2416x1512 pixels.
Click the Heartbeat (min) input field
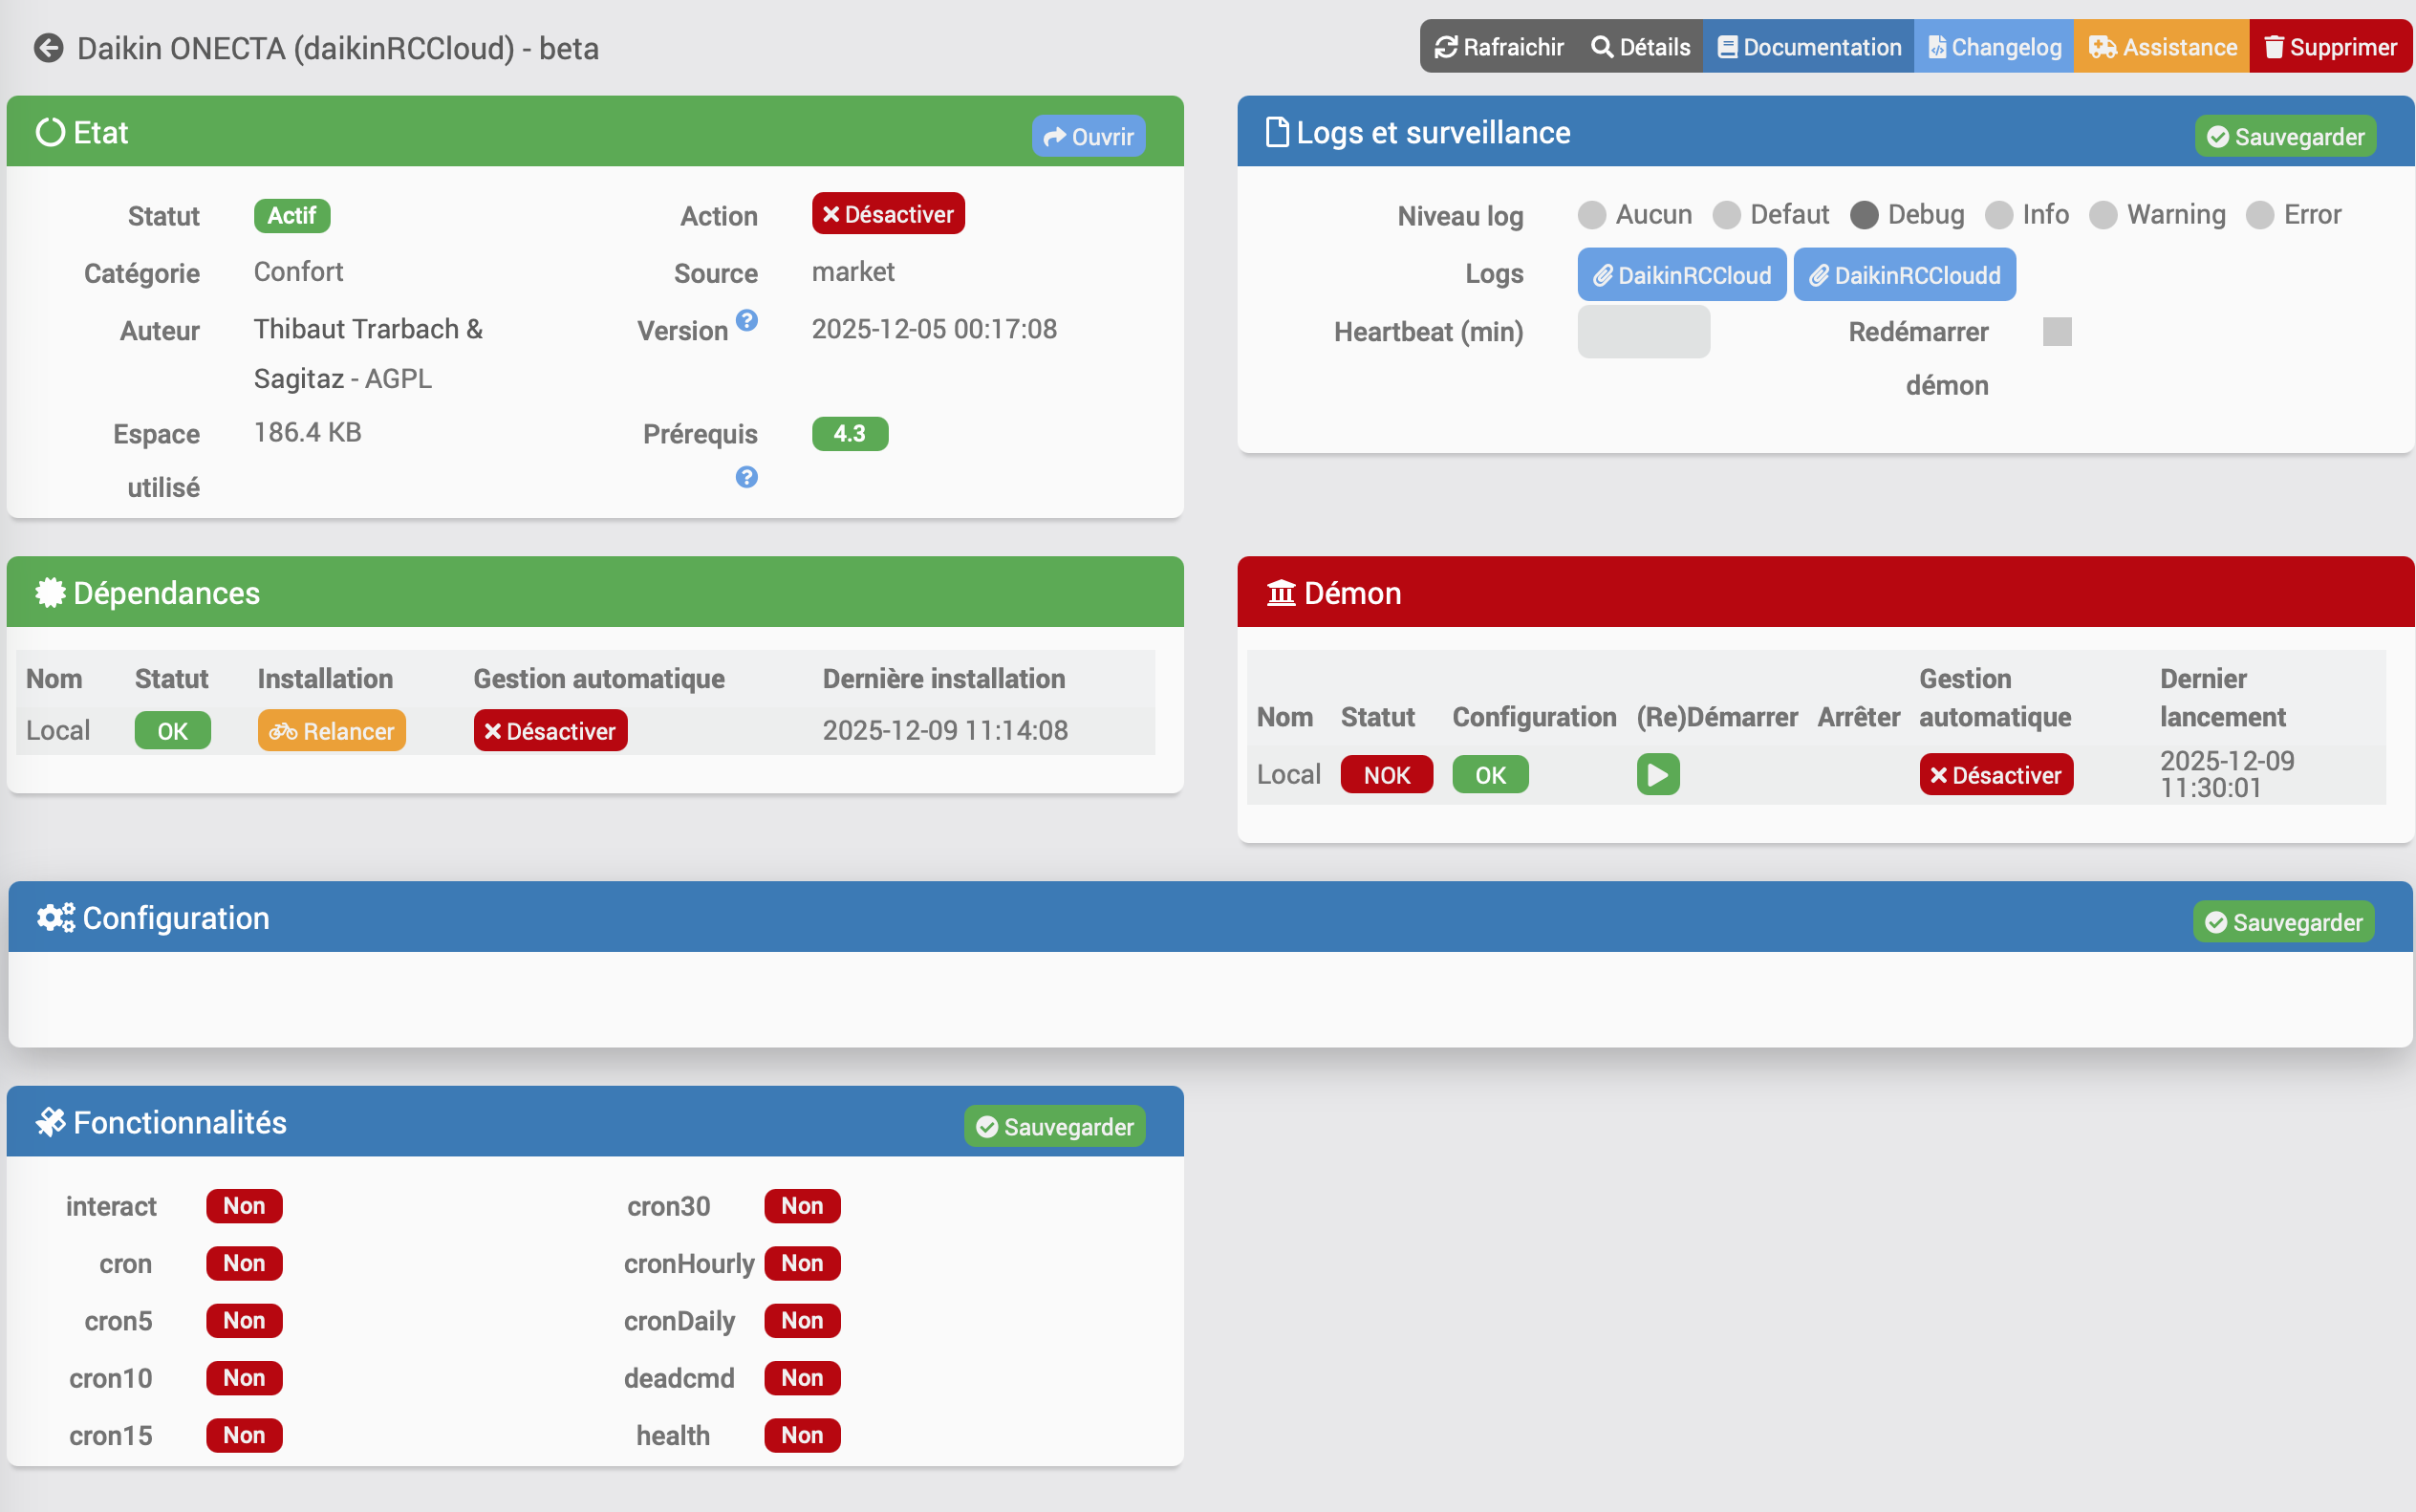tap(1643, 332)
